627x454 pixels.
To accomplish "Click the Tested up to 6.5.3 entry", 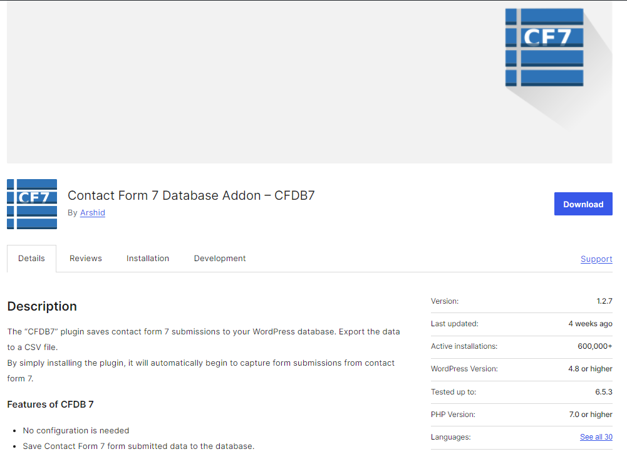I will point(603,391).
